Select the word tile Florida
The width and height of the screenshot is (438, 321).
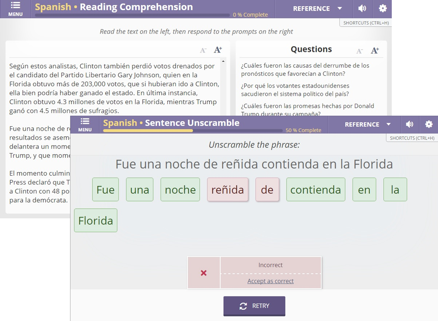tap(95, 220)
